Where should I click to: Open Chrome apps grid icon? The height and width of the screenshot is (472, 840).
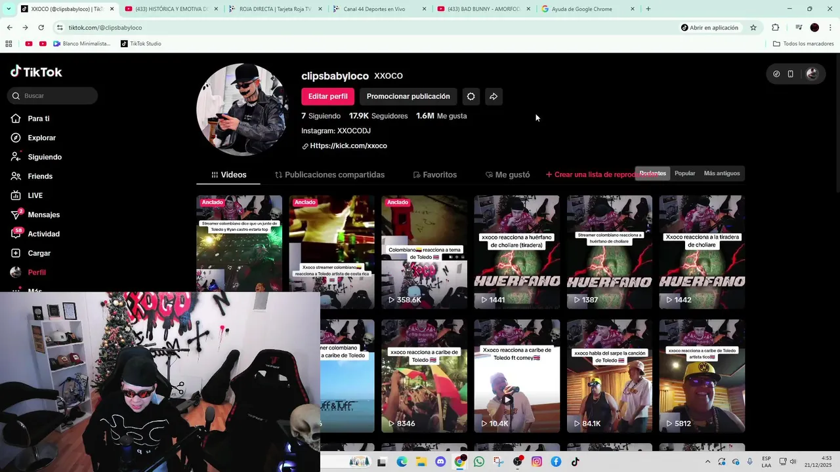click(9, 44)
